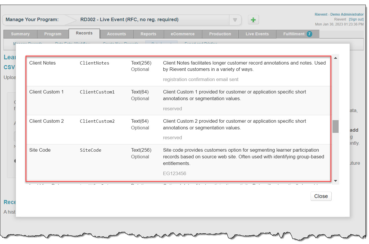Click the green plus add program icon

click(x=253, y=20)
